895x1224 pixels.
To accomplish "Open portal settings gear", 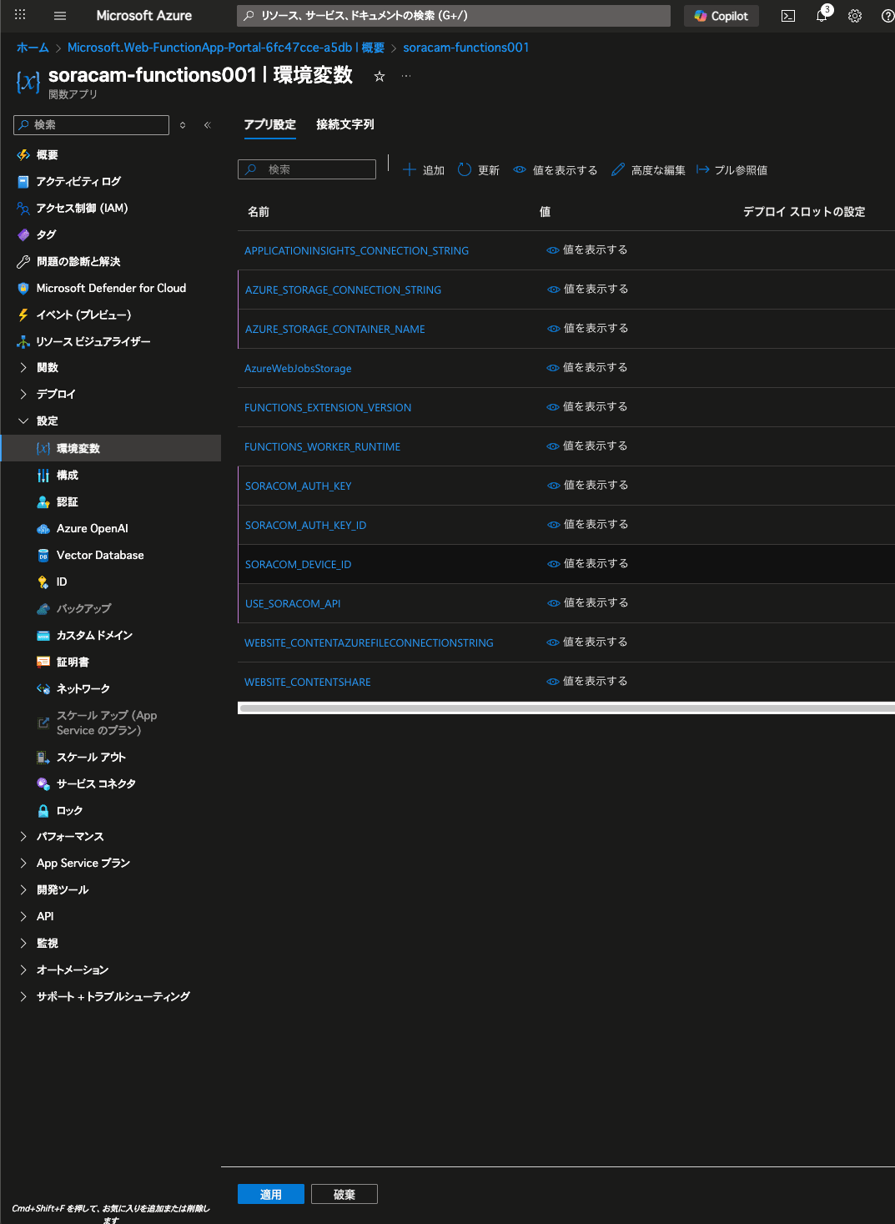I will pyautogui.click(x=855, y=16).
